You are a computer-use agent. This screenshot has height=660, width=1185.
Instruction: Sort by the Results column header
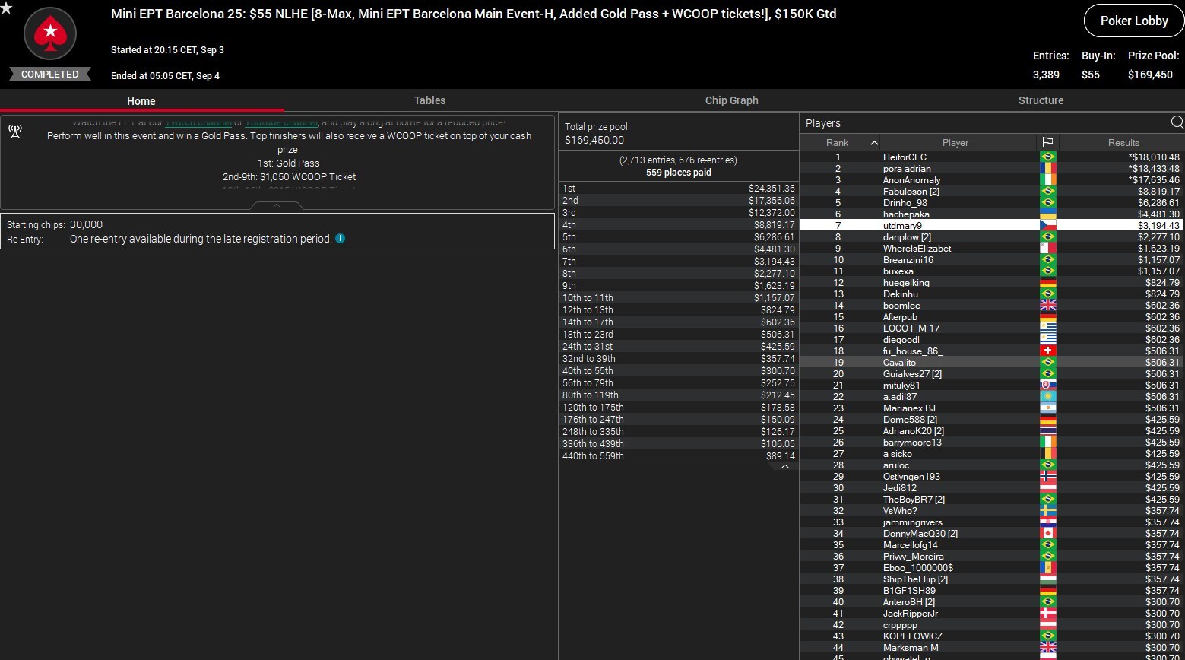point(1123,142)
